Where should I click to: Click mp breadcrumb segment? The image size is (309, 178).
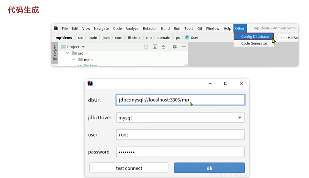pyautogui.click(x=149, y=37)
